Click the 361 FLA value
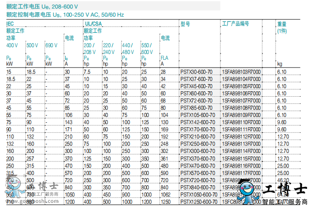 (164, 159)
